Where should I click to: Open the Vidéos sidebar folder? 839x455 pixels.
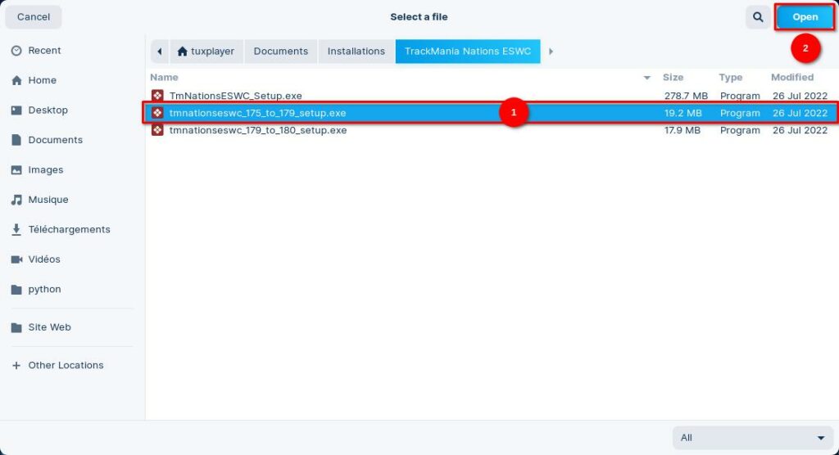click(44, 259)
